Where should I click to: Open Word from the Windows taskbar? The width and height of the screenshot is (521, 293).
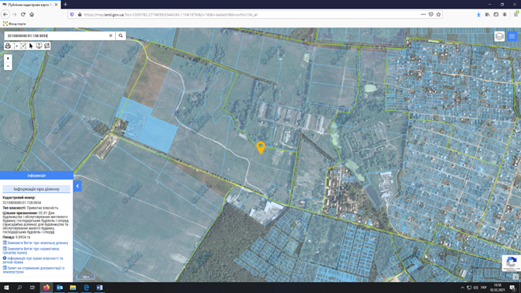[99, 287]
